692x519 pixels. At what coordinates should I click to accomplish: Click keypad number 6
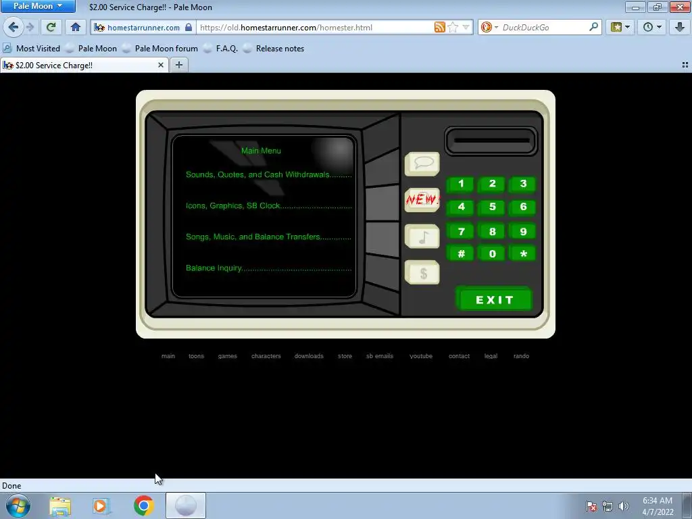(522, 207)
